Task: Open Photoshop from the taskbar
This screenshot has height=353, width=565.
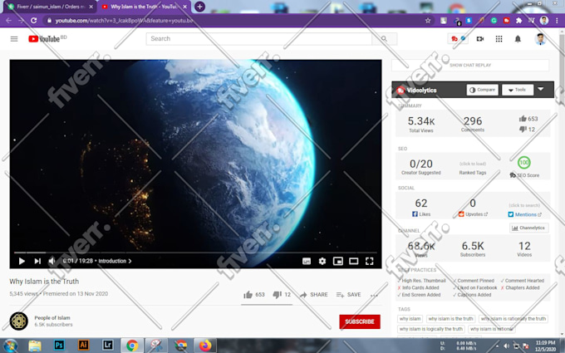Action: (x=59, y=346)
